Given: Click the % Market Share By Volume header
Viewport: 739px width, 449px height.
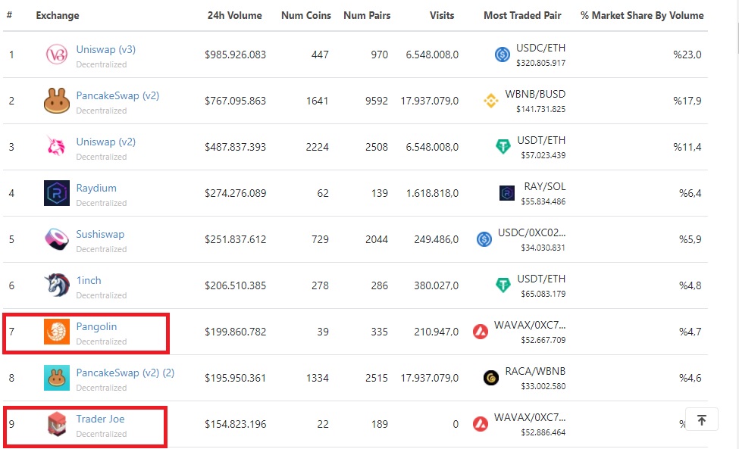Looking at the screenshot, I should tap(642, 16).
